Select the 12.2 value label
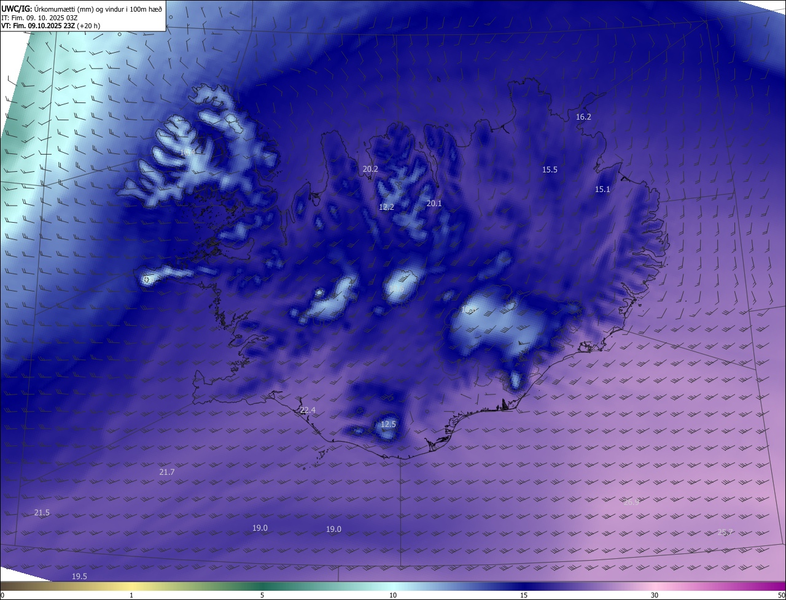The height and width of the screenshot is (600, 786). (x=386, y=207)
